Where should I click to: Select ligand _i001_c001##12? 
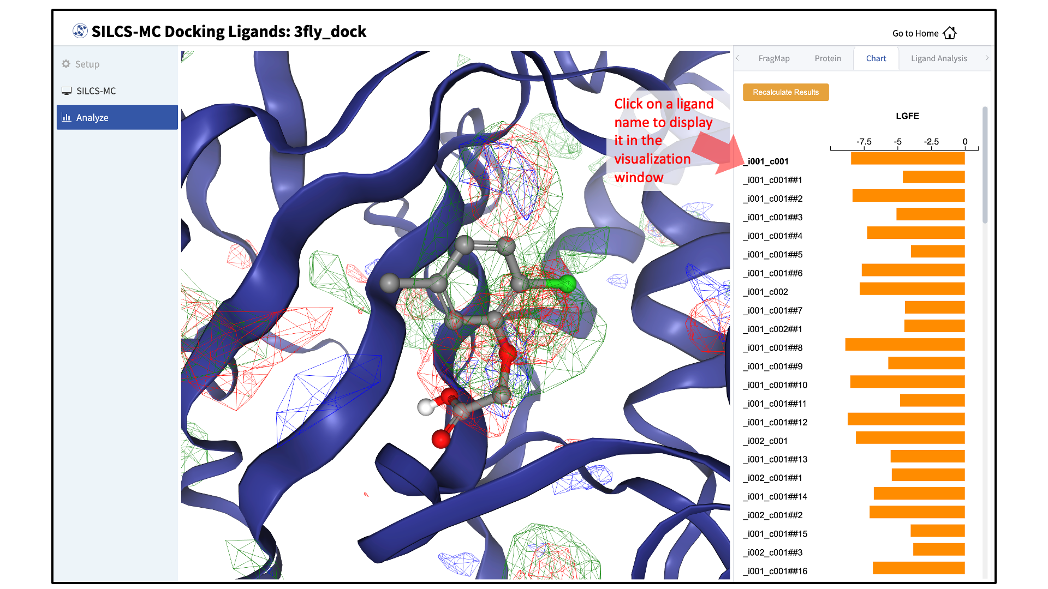point(776,422)
